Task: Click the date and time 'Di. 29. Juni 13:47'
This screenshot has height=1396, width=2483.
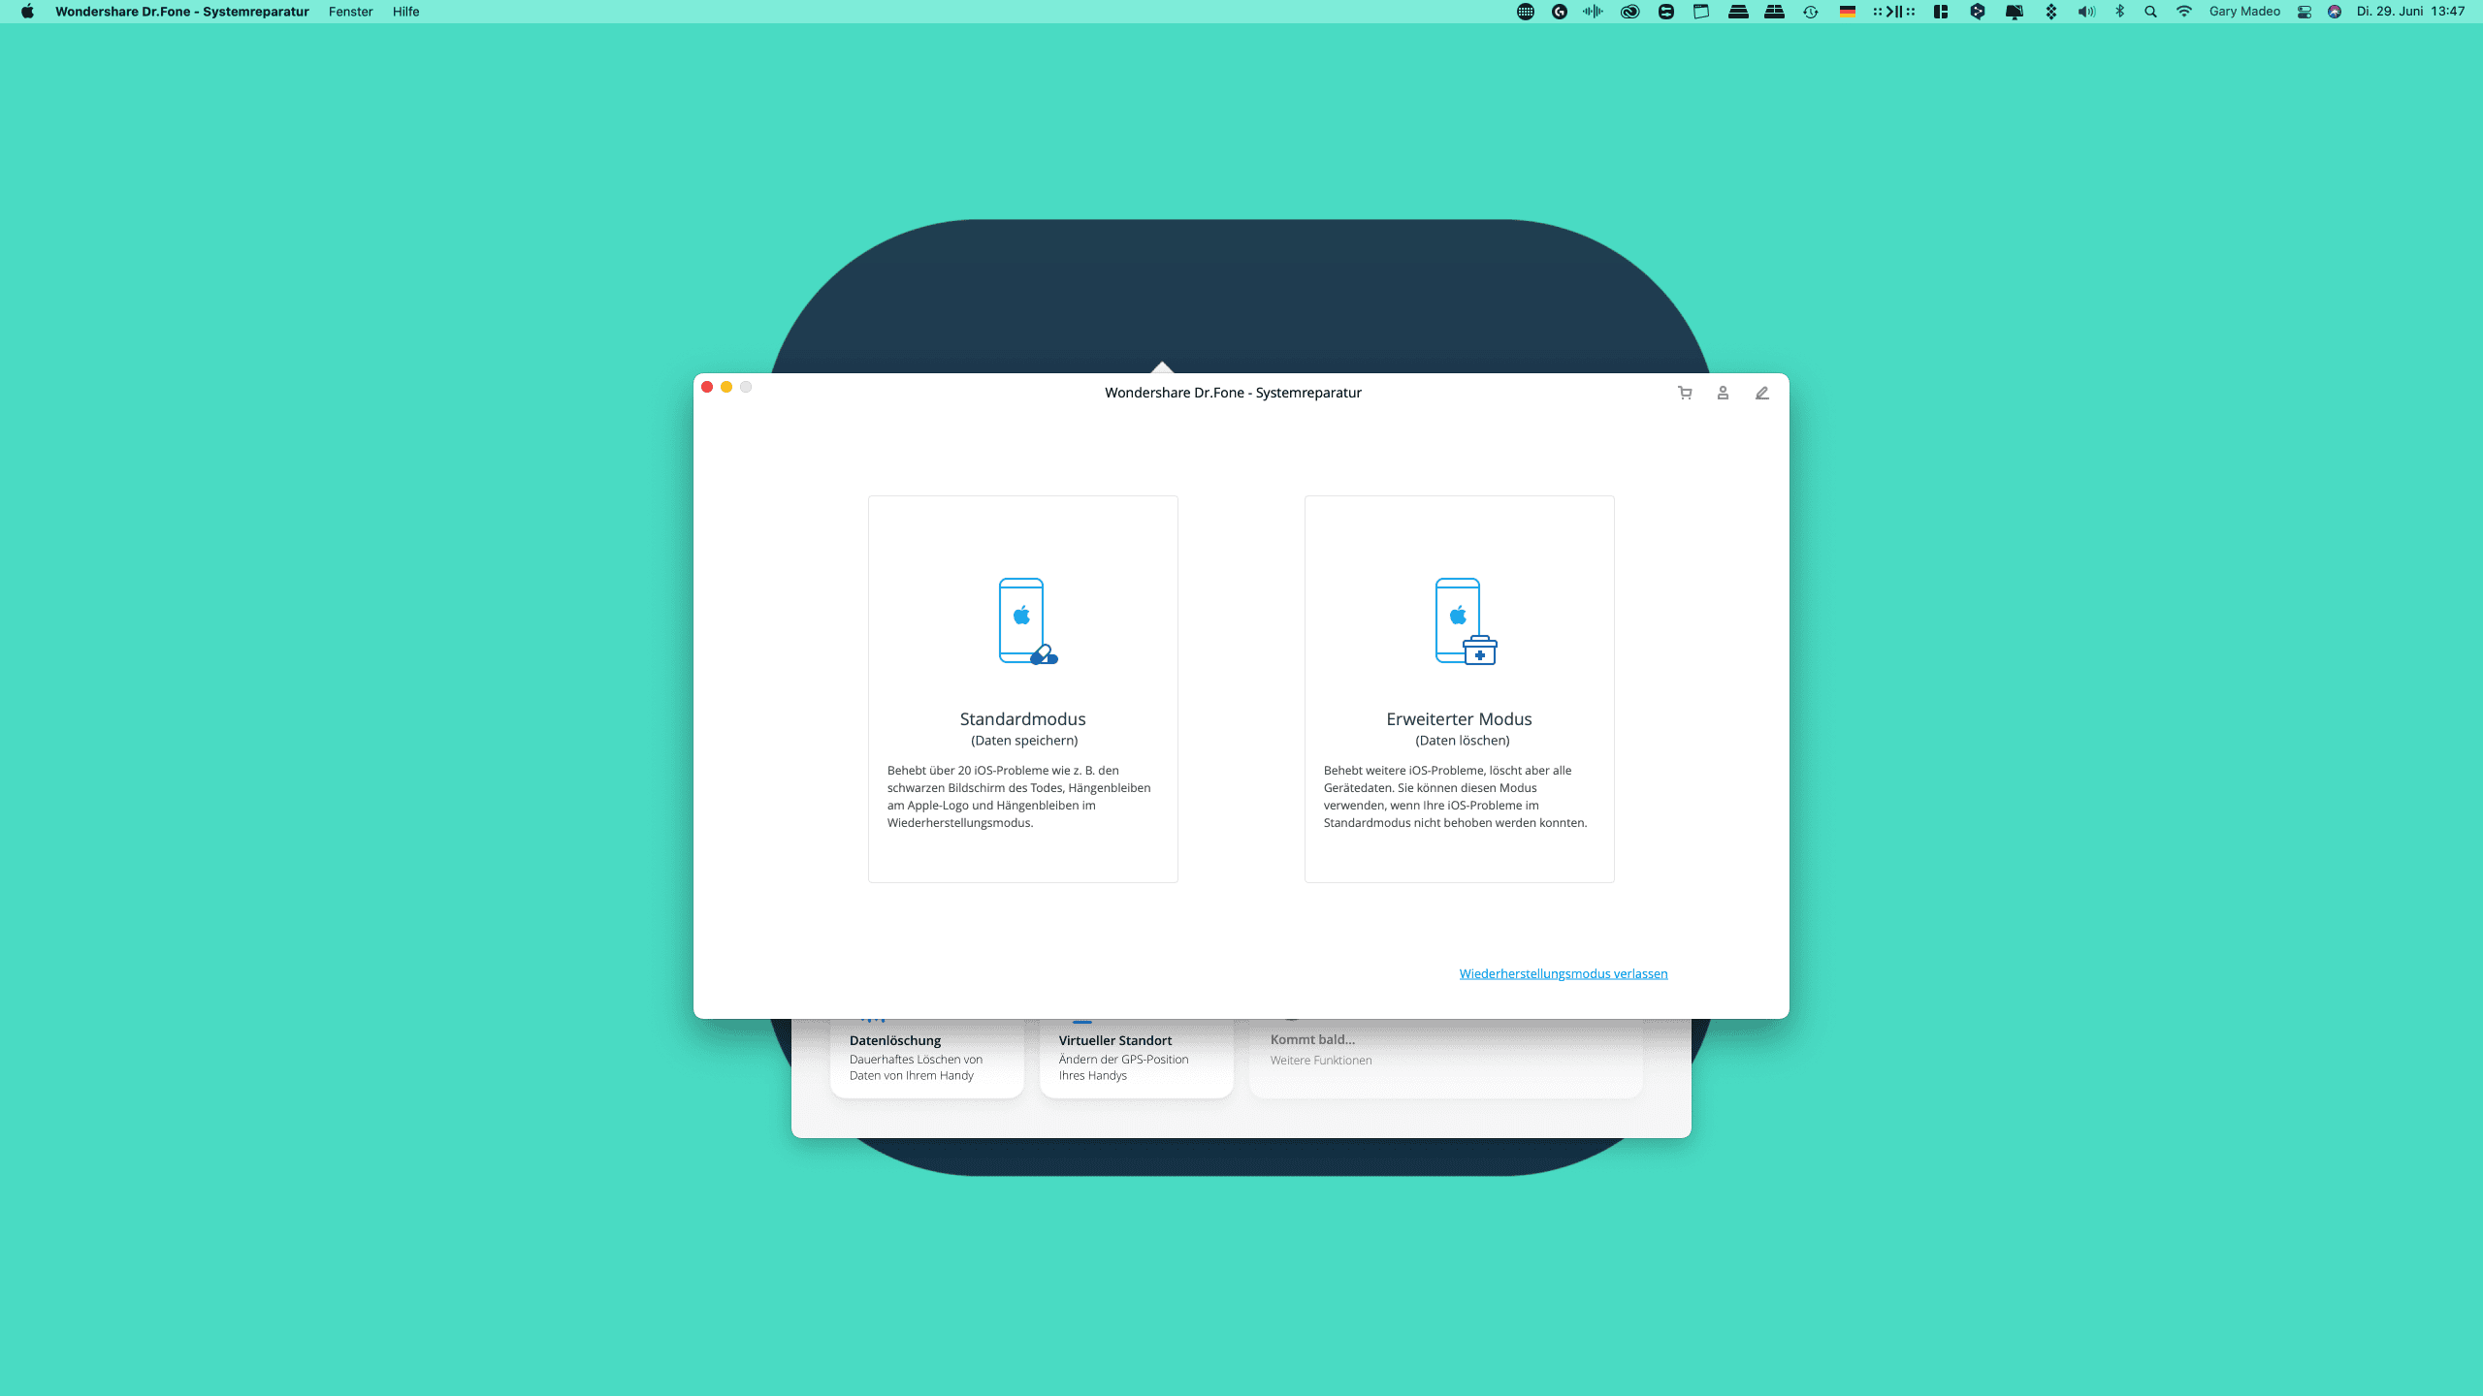Action: coord(2410,12)
